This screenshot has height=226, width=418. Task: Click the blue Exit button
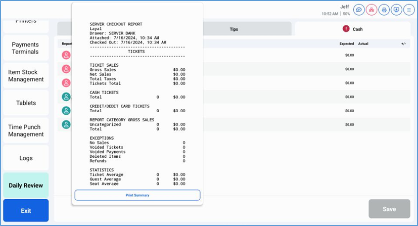point(26,211)
